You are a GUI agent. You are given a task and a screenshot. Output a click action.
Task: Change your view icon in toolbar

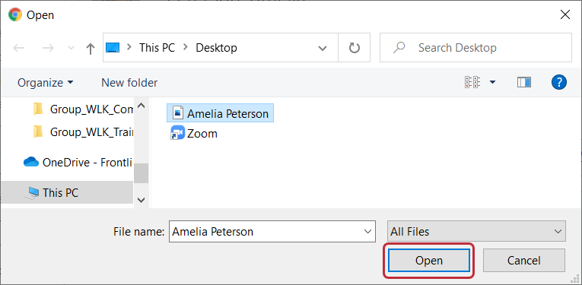tap(472, 82)
